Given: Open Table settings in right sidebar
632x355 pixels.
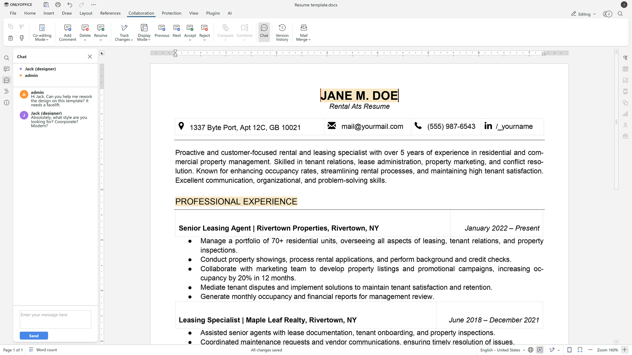Looking at the screenshot, I should (x=625, y=69).
